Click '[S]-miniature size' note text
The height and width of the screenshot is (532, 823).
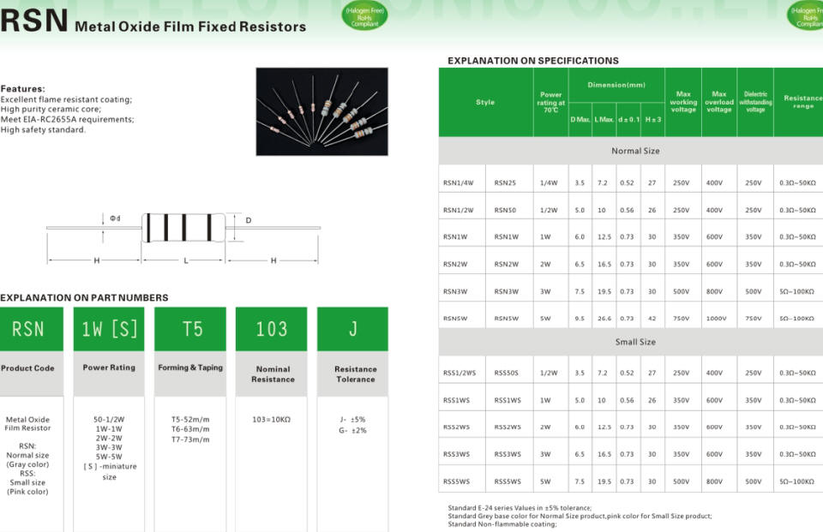pyautogui.click(x=110, y=472)
